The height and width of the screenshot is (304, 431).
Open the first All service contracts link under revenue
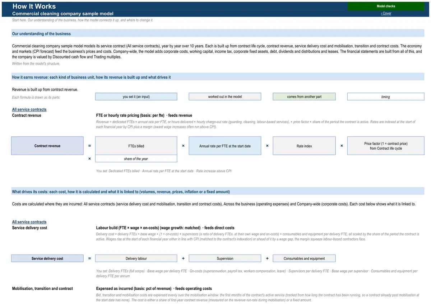[x=29, y=109]
